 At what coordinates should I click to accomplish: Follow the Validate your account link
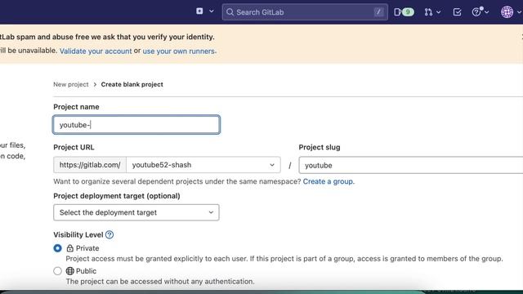pyautogui.click(x=96, y=51)
